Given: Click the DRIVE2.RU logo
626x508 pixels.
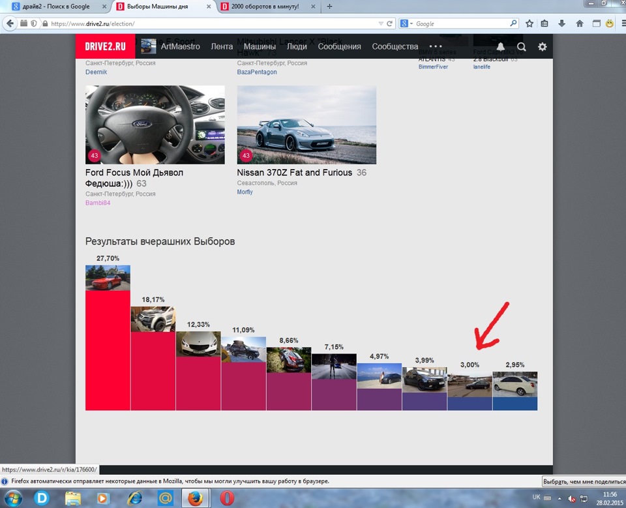Looking at the screenshot, I should point(106,46).
